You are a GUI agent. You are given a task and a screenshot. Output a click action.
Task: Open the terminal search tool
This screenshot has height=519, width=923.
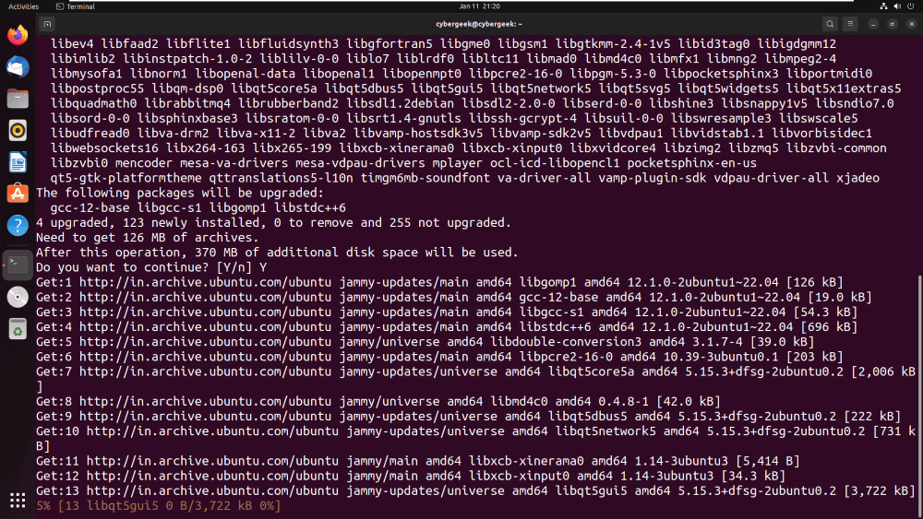point(830,24)
